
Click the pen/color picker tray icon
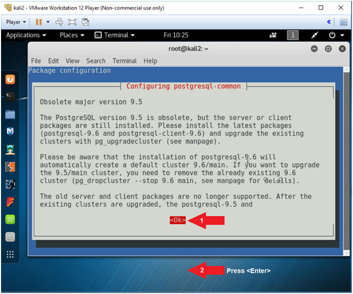[314, 35]
